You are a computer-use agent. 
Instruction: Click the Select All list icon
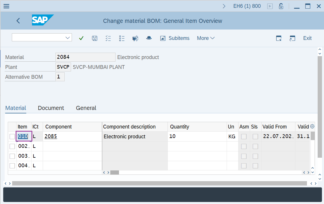tap(108, 38)
